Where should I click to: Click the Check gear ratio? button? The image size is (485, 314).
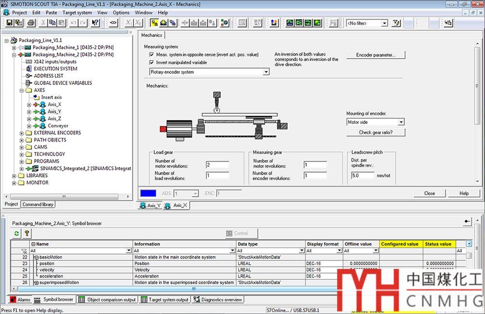[x=375, y=132]
